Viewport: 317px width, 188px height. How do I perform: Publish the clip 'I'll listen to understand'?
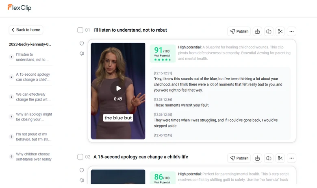click(x=239, y=31)
